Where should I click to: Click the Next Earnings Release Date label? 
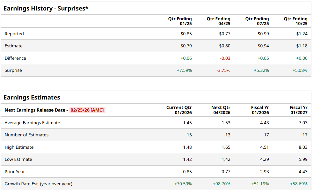pos(35,110)
